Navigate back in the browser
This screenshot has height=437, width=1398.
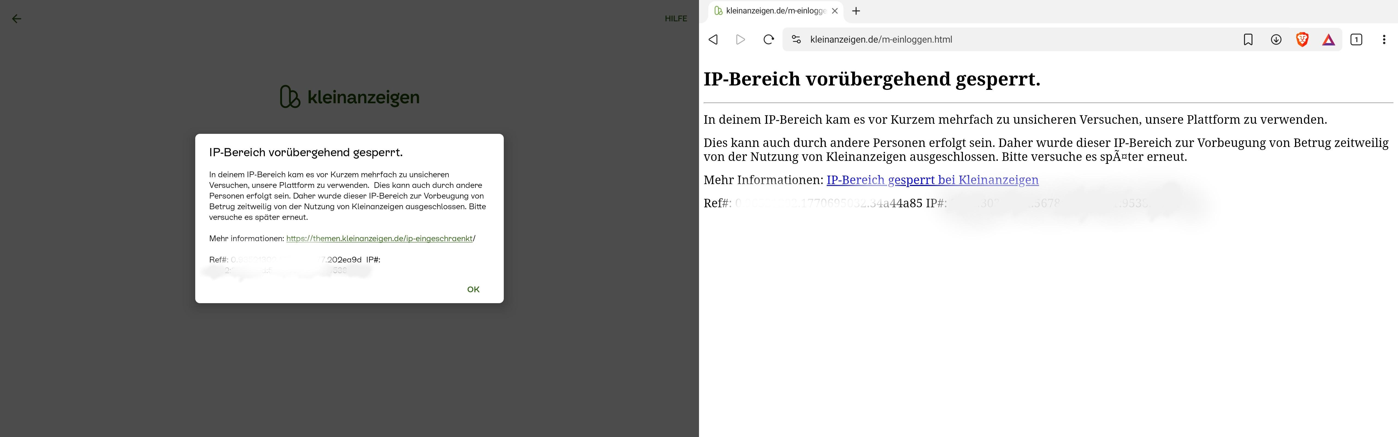pyautogui.click(x=714, y=40)
